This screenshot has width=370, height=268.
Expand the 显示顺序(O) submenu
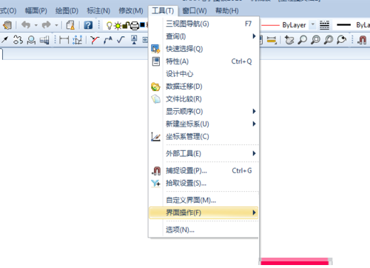click(203, 111)
